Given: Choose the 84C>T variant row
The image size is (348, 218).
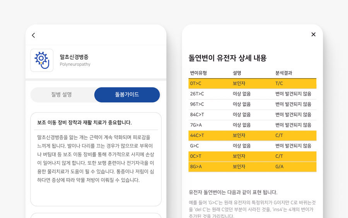Looking at the screenshot, I should click(252, 115).
